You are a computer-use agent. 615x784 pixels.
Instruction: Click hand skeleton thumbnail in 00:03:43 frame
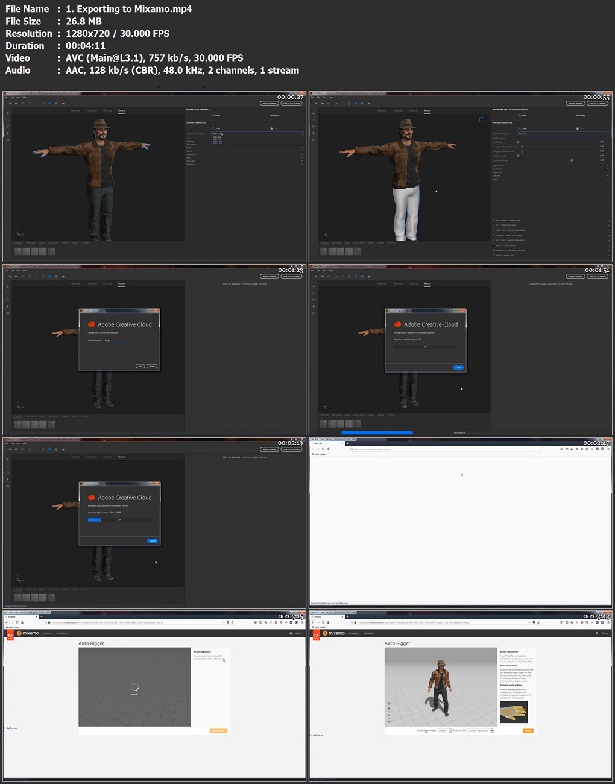pyautogui.click(x=514, y=712)
